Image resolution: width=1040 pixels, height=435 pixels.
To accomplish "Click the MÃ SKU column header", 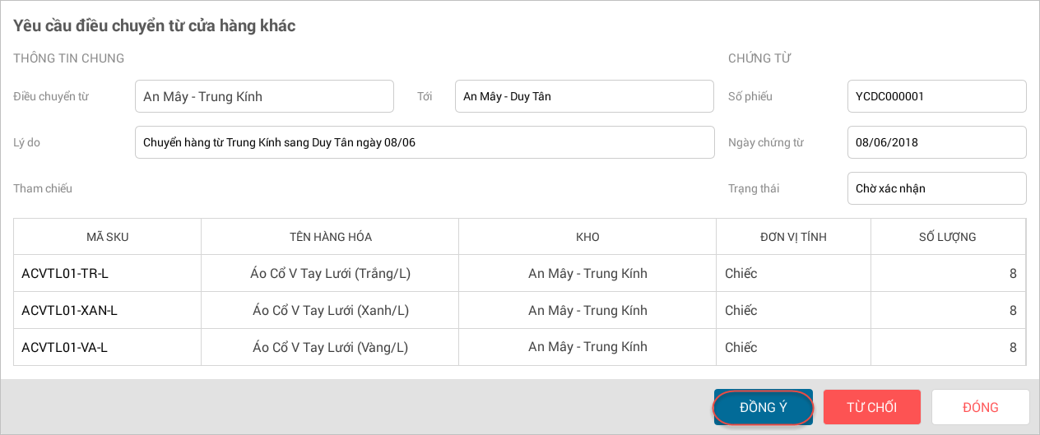I will [107, 237].
